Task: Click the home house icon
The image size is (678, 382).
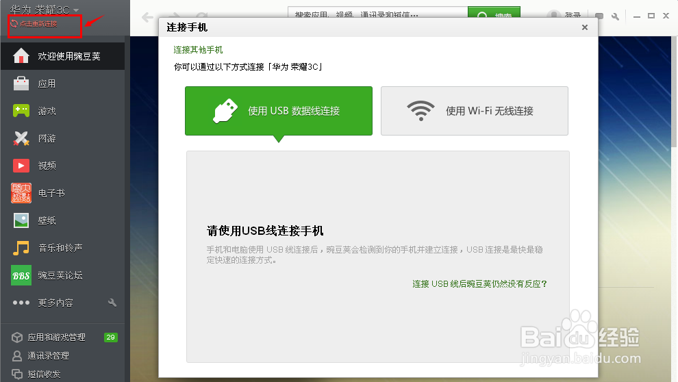Action: click(21, 55)
